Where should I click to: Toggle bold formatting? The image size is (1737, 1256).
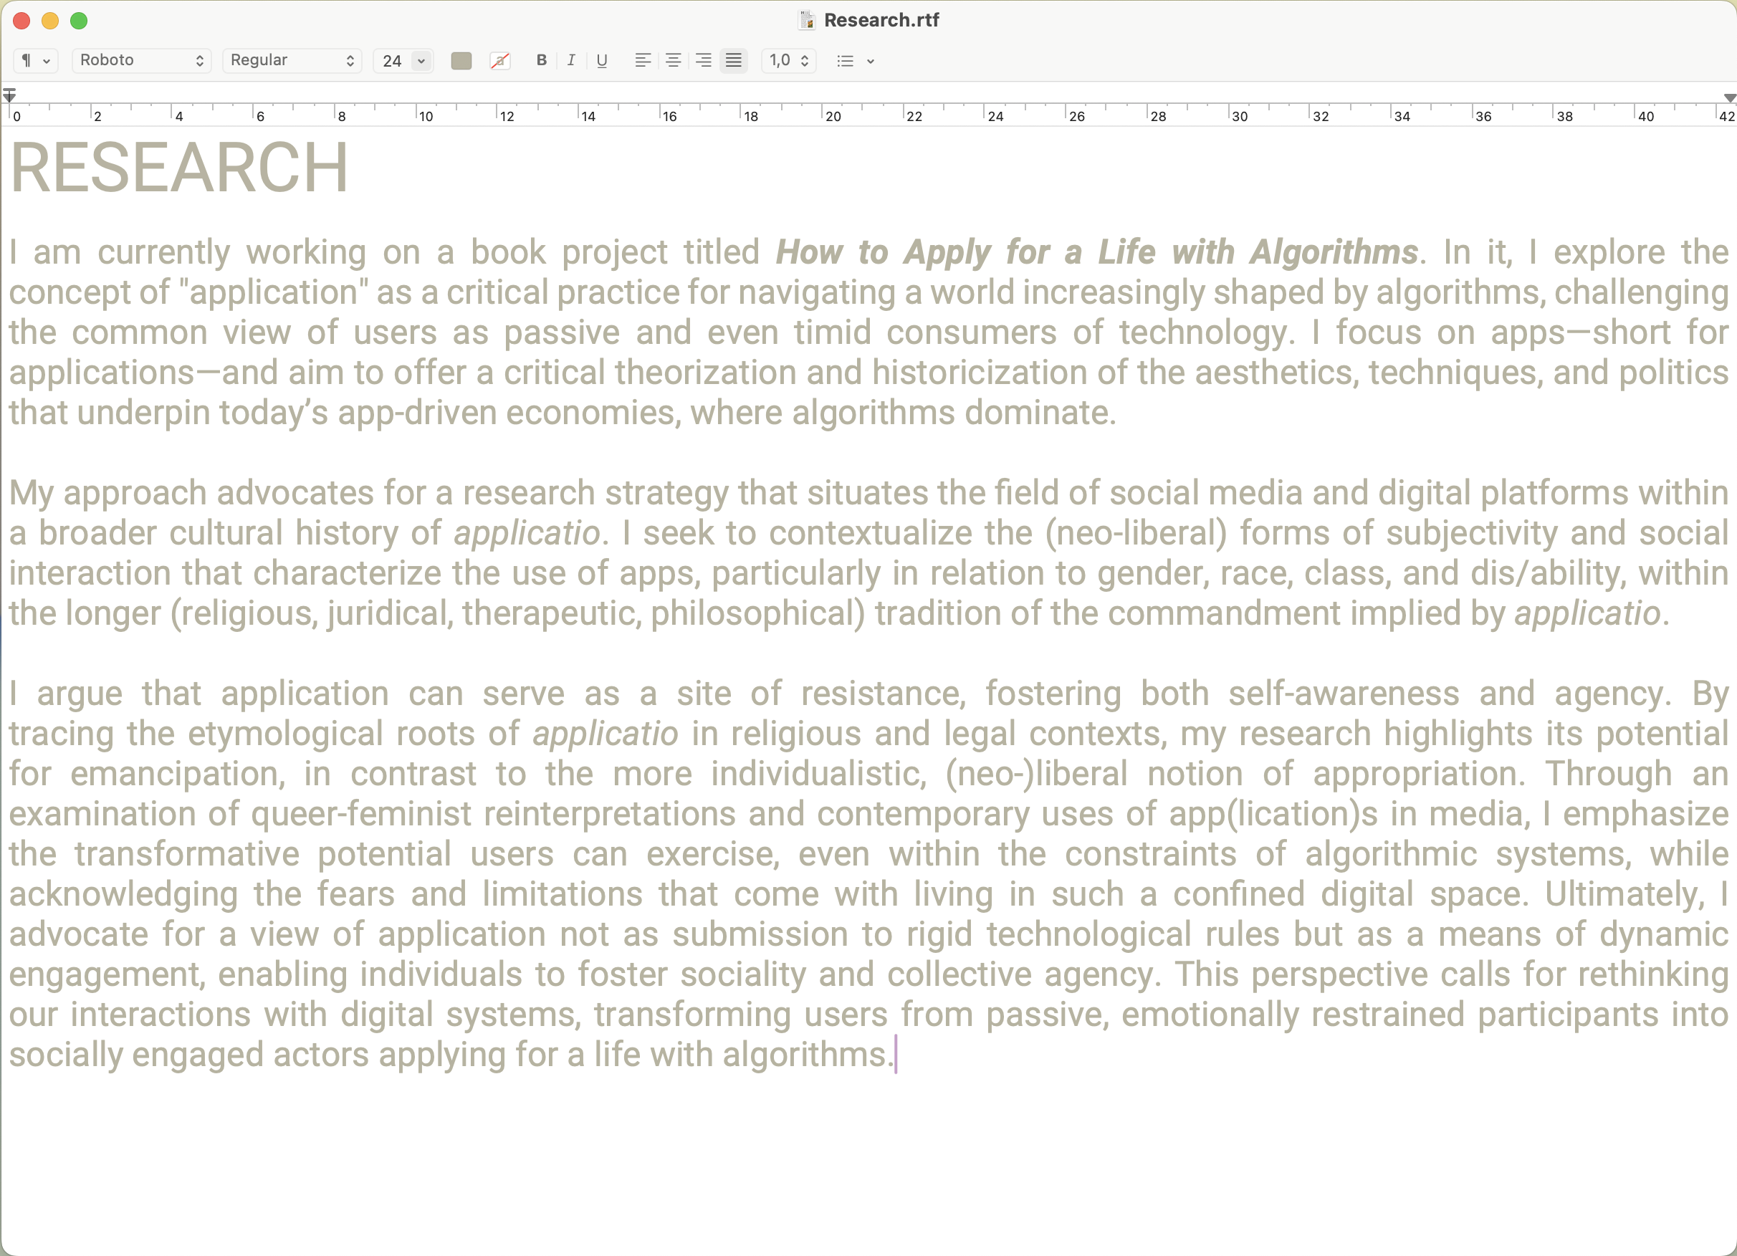(x=542, y=60)
